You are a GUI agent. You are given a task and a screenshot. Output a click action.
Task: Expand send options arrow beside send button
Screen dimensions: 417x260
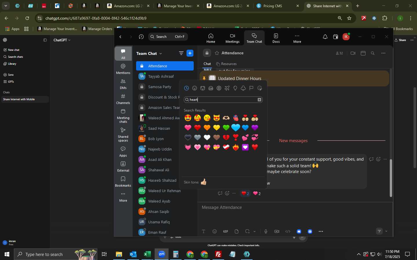386,231
